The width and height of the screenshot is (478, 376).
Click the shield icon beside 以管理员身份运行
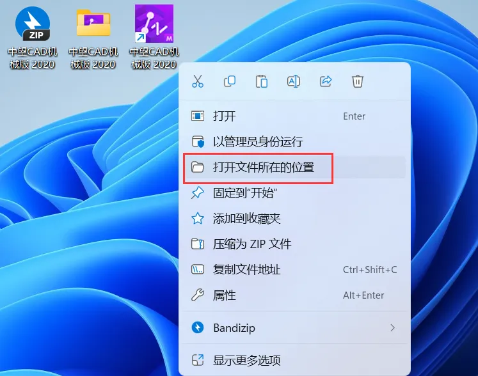coord(198,142)
